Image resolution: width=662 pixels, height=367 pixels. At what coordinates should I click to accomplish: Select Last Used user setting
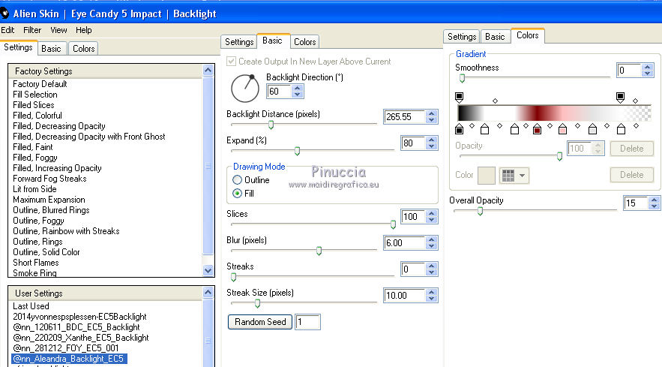click(x=31, y=306)
